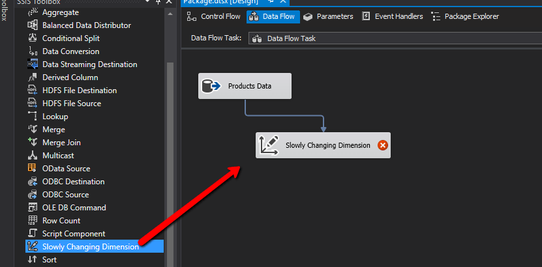This screenshot has width=542, height=267.
Task: Switch to the Control Flow tab
Action: (x=213, y=16)
